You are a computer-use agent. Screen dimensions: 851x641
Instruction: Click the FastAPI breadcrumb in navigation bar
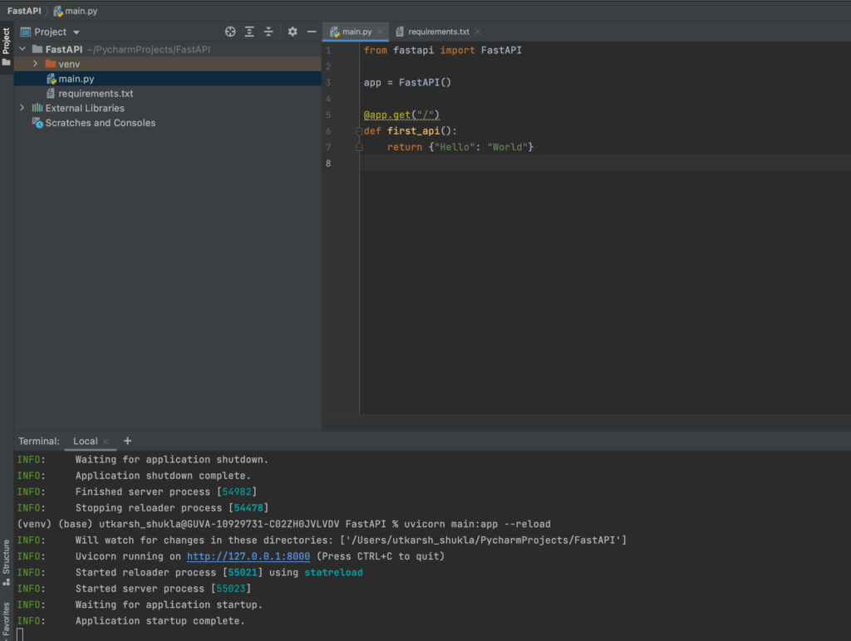tap(24, 11)
